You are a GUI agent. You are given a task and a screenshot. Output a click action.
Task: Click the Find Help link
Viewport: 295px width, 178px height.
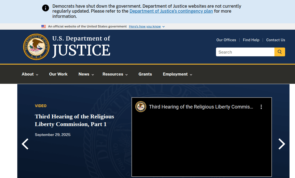pyautogui.click(x=251, y=40)
